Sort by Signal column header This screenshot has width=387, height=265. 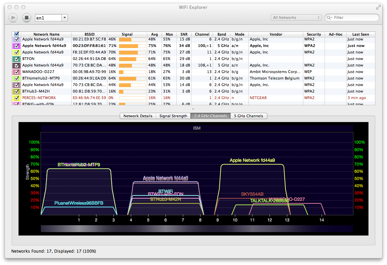[x=127, y=34]
